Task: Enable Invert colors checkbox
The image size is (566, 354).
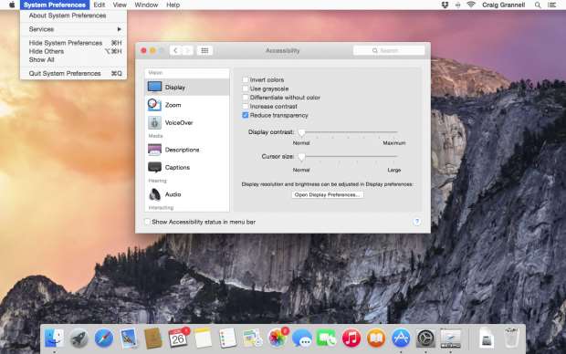Action: [x=246, y=79]
